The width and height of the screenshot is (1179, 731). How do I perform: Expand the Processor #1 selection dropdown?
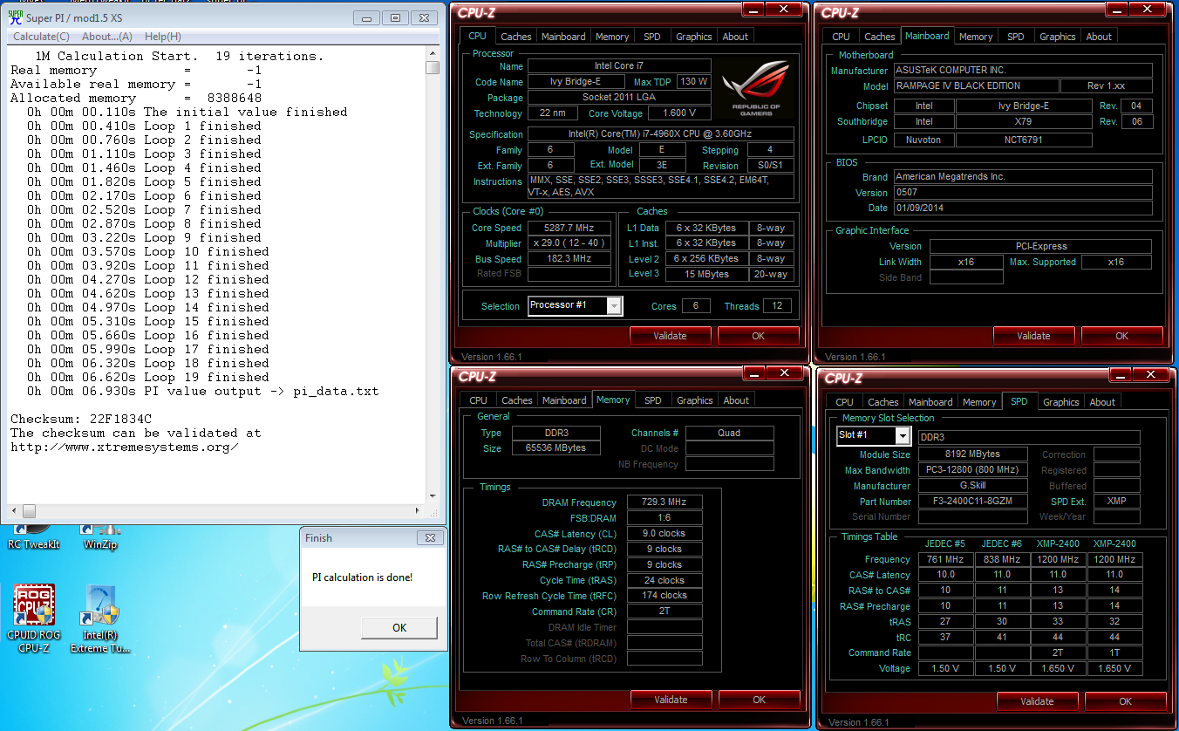(x=614, y=305)
